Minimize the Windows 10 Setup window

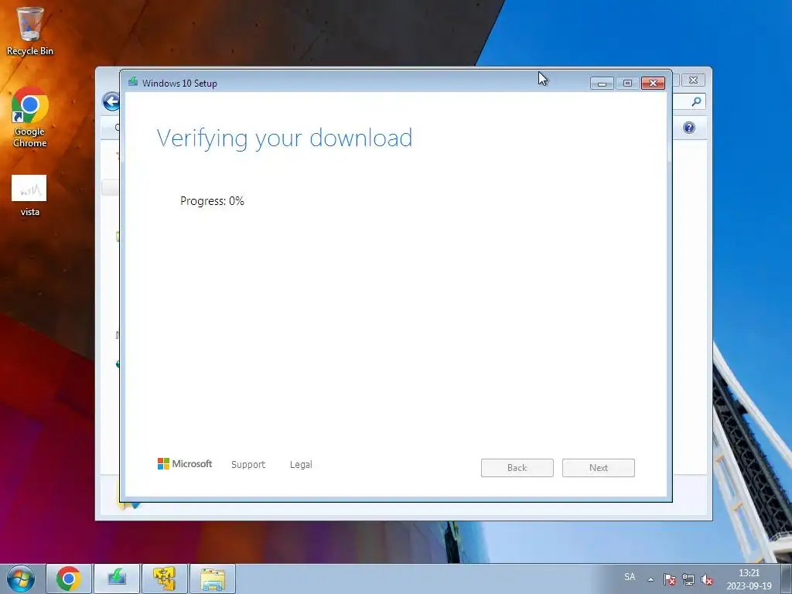[602, 83]
